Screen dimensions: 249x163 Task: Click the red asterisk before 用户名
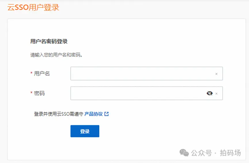coord(31,73)
